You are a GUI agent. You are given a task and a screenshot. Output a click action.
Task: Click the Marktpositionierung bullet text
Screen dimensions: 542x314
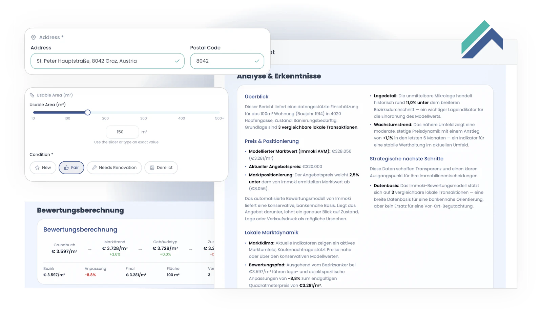coord(304,182)
